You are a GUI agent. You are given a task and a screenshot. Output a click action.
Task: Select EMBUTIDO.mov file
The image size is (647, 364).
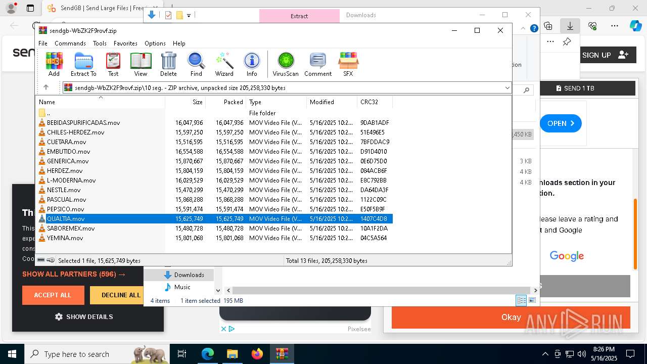click(x=68, y=152)
